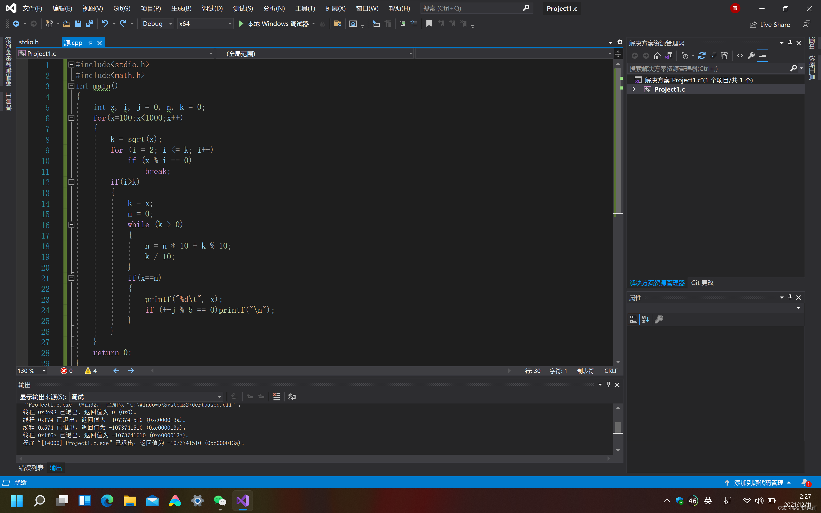Viewport: 821px width, 513px height.
Task: Open the Debug configuration dropdown
Action: [x=157, y=24]
